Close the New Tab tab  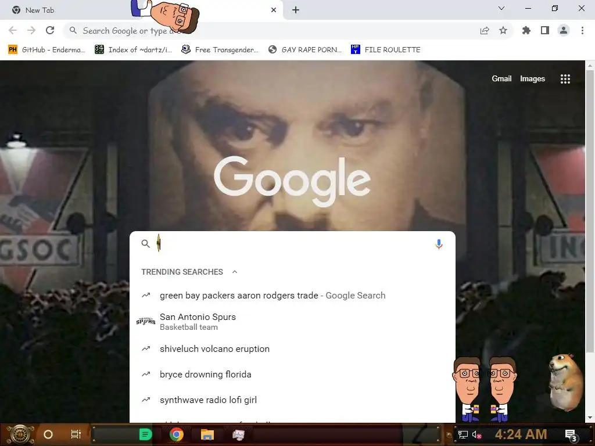(x=274, y=10)
